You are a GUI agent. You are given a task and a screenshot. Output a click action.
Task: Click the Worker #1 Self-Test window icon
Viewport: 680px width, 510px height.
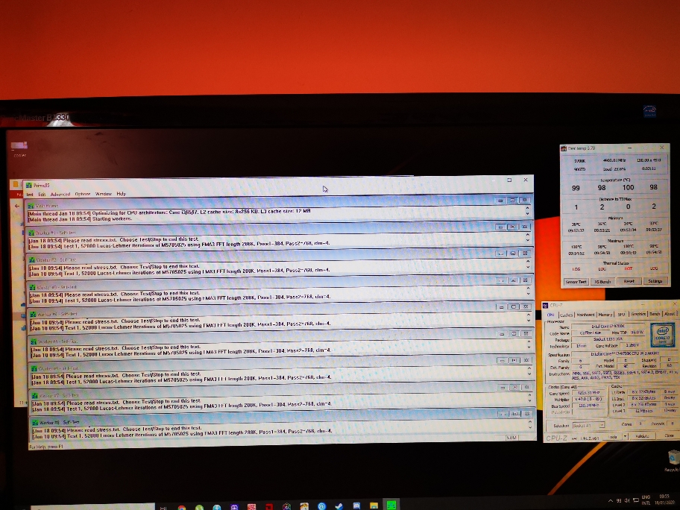pos(31,233)
